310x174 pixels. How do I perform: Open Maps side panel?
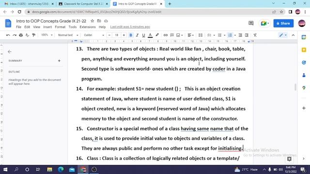[x=304, y=88]
